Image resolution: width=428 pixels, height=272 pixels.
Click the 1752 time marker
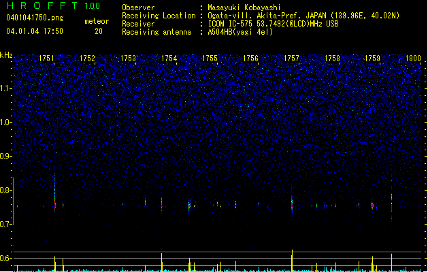pyautogui.click(x=87, y=58)
